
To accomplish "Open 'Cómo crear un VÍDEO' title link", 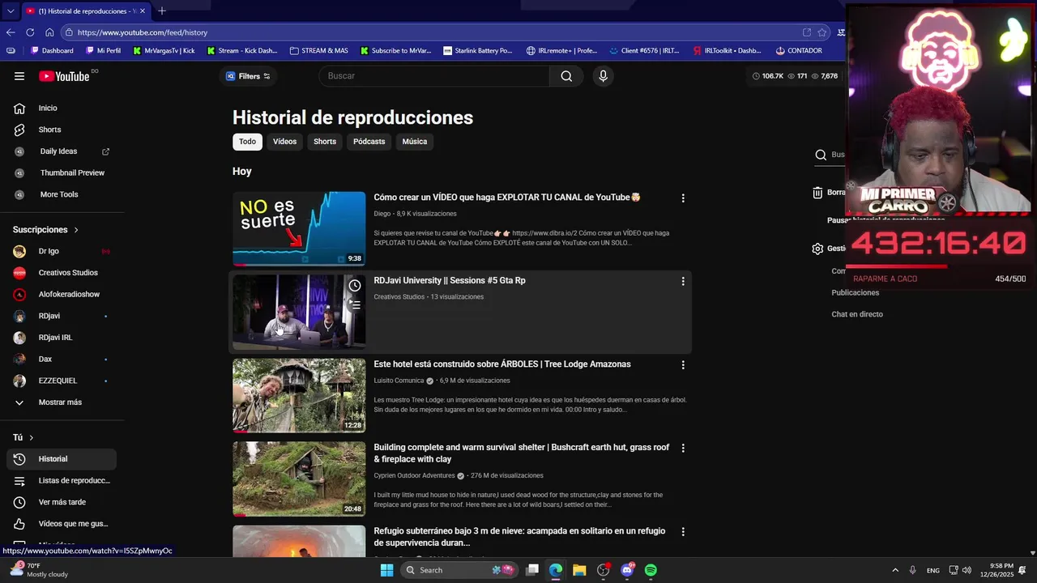I will [x=507, y=198].
